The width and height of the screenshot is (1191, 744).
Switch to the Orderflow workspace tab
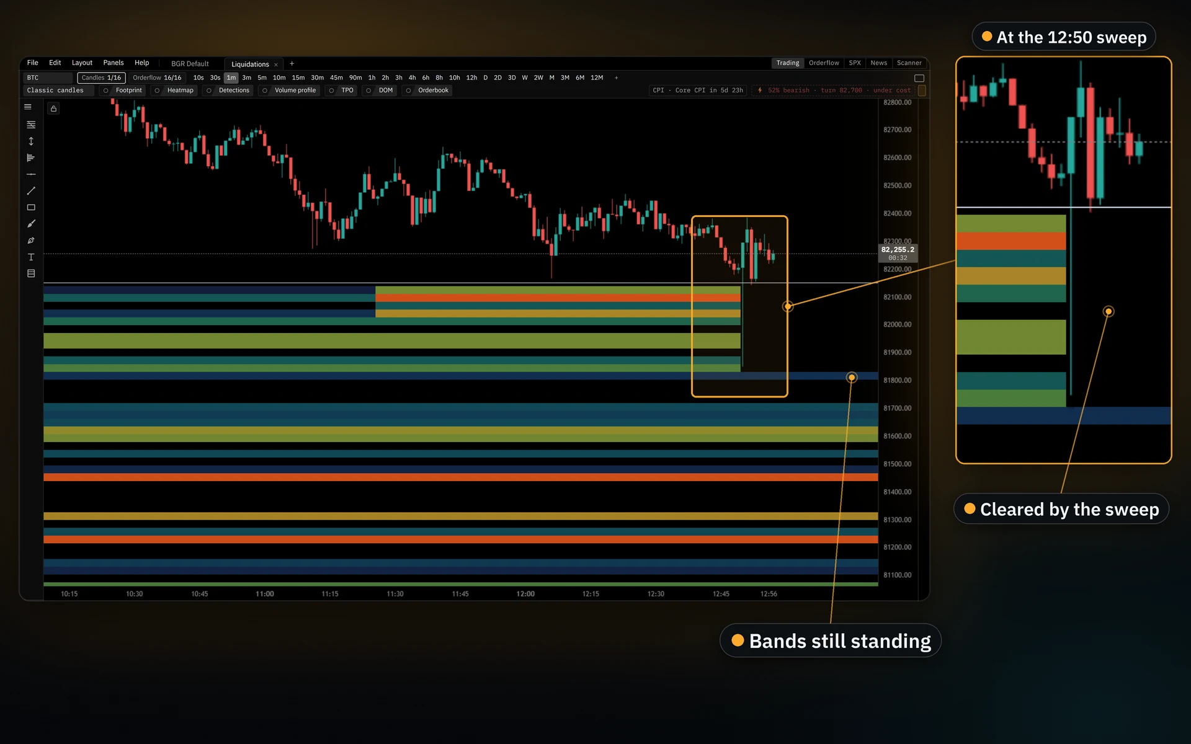(824, 63)
